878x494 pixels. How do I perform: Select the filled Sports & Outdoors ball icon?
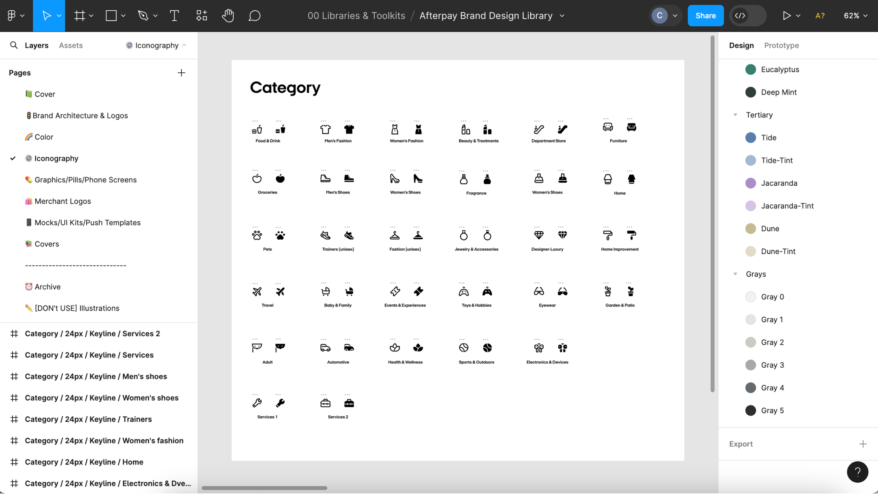pyautogui.click(x=487, y=348)
